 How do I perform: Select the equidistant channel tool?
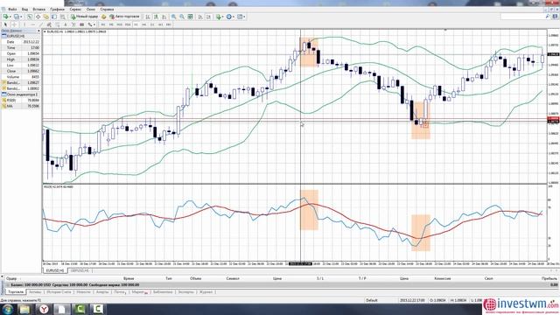tap(49, 24)
